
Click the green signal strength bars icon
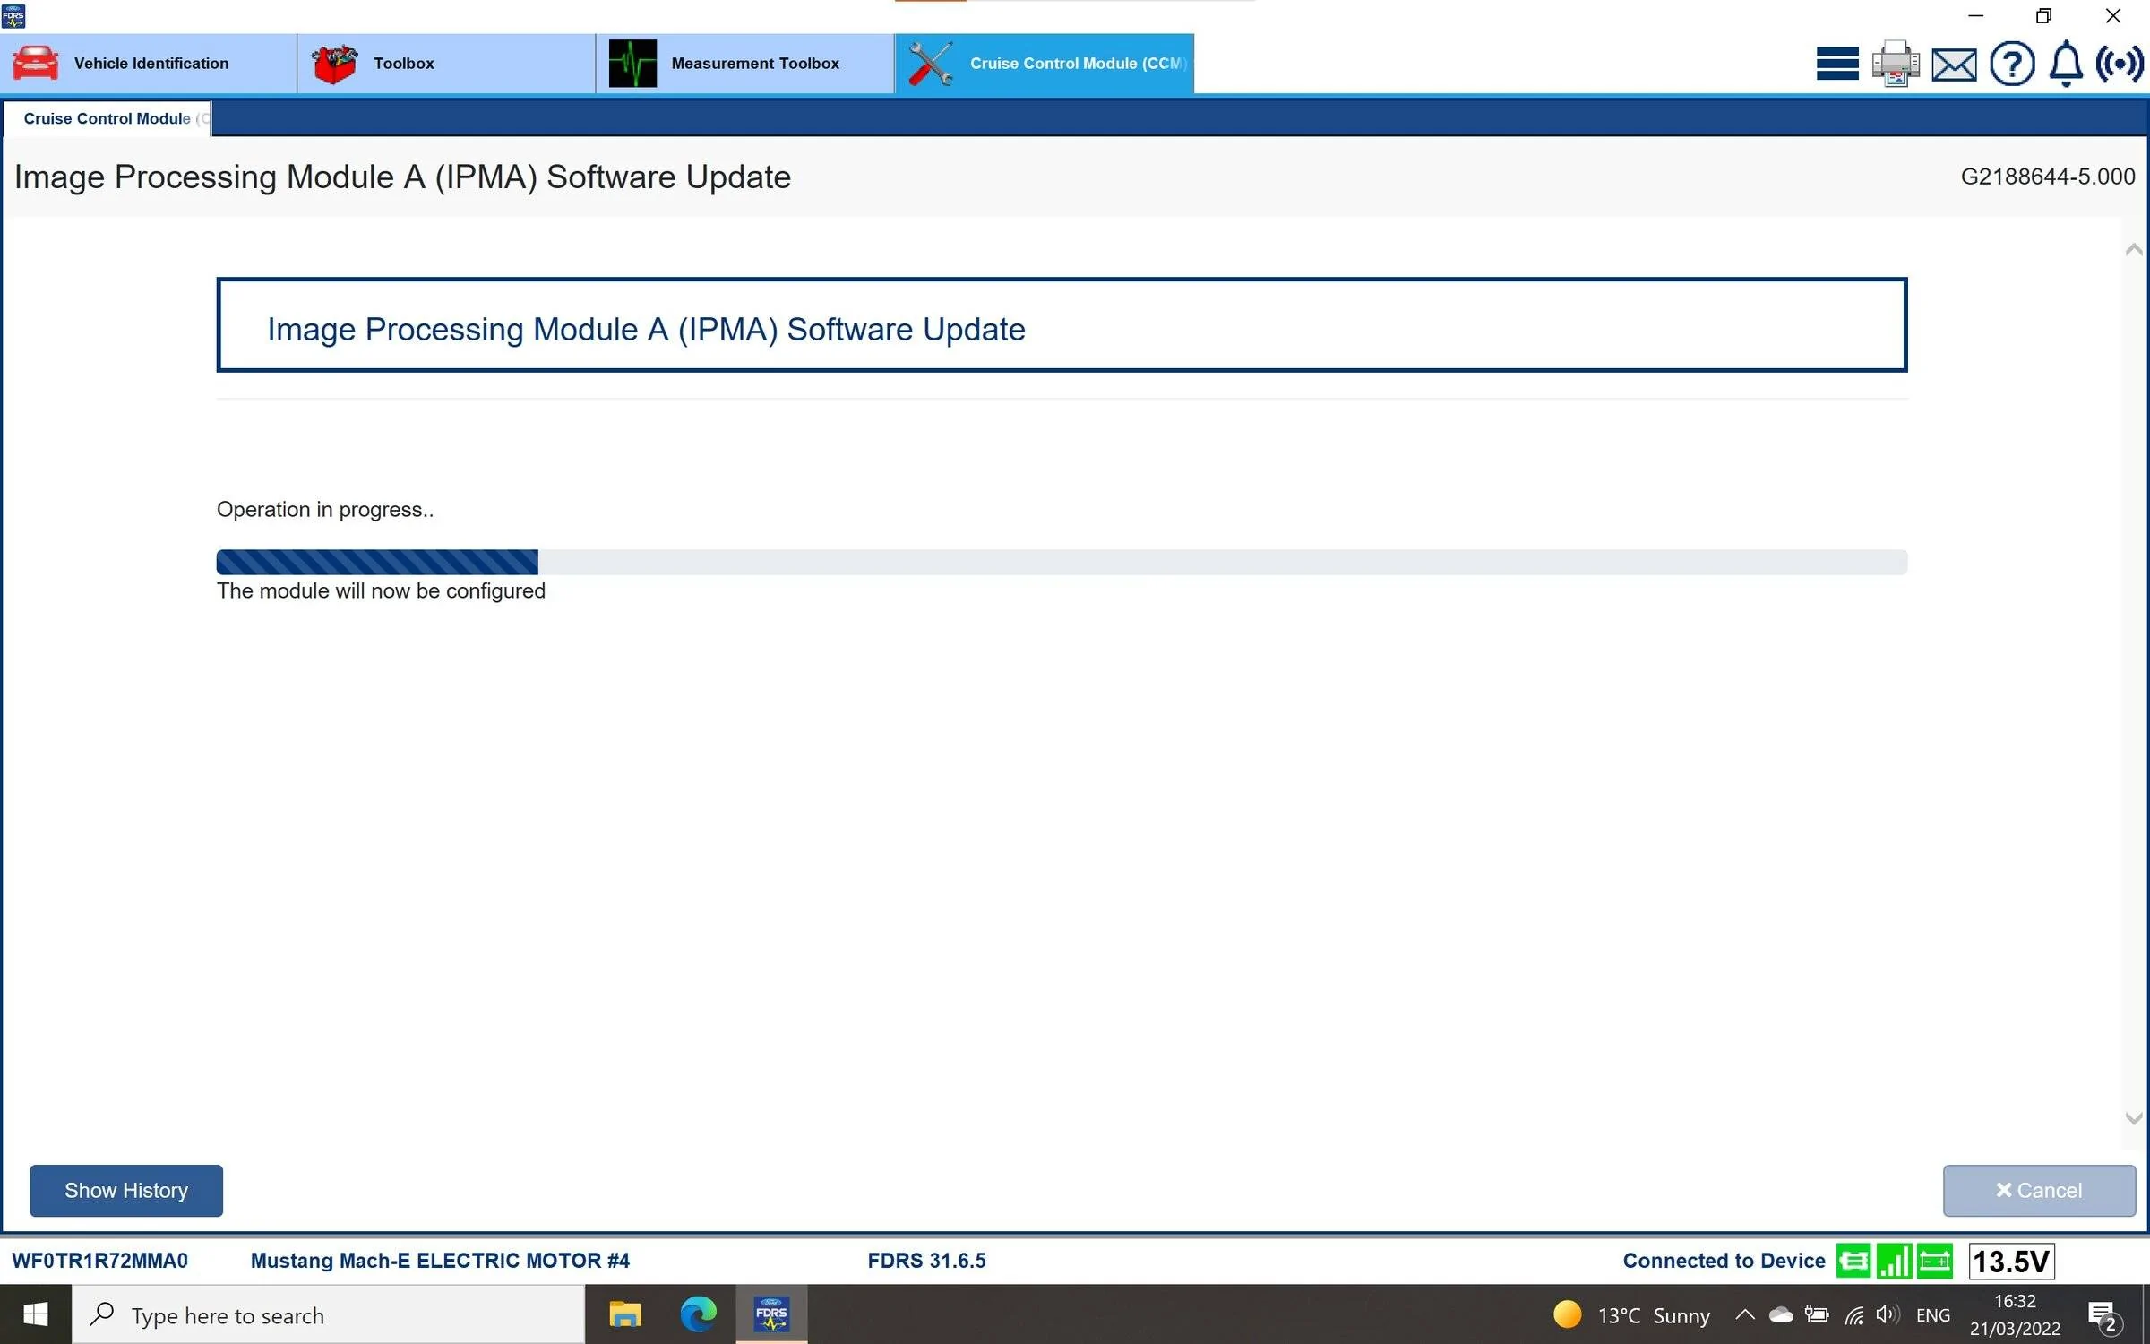(x=1894, y=1262)
